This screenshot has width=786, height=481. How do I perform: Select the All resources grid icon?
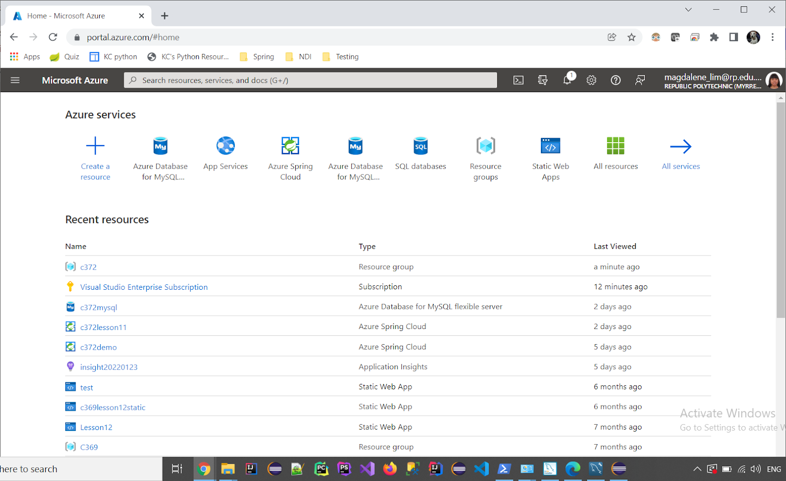pyautogui.click(x=616, y=146)
